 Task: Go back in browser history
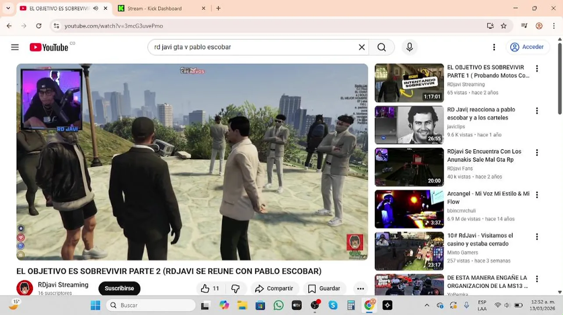9,26
